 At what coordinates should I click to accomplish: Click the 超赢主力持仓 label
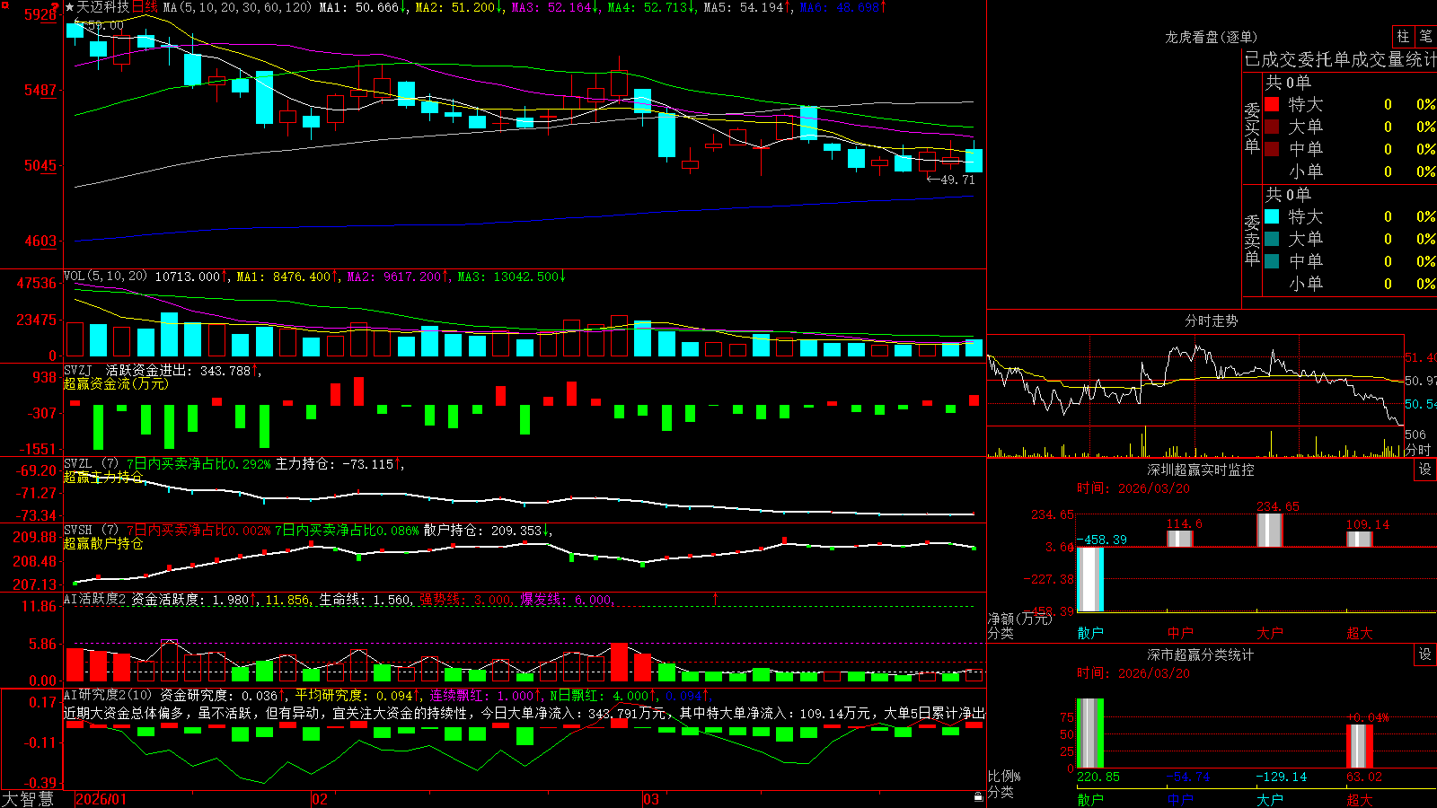point(103,477)
